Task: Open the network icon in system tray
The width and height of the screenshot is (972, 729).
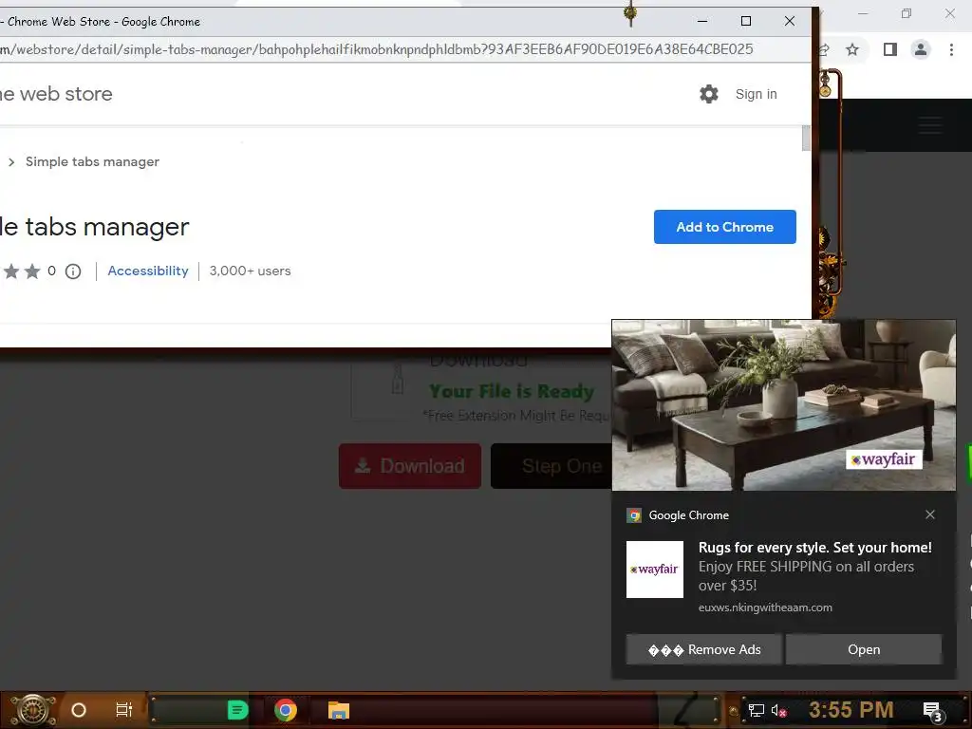Action: [756, 710]
